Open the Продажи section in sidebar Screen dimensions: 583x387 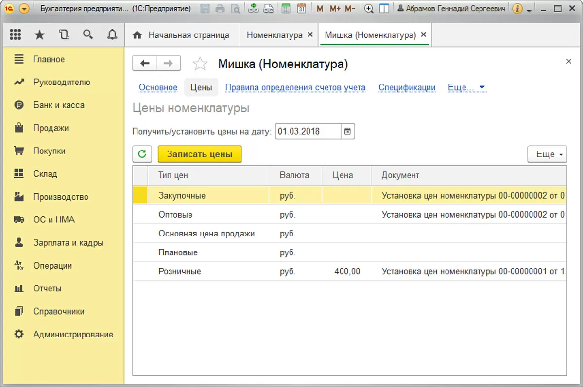[x=51, y=128]
